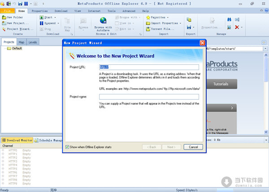
Task: Open the quick-access toolbar customize dropdown
Action: coord(43,4)
